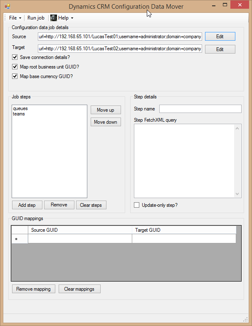Select the queues job step
252x326 pixels.
49,108
